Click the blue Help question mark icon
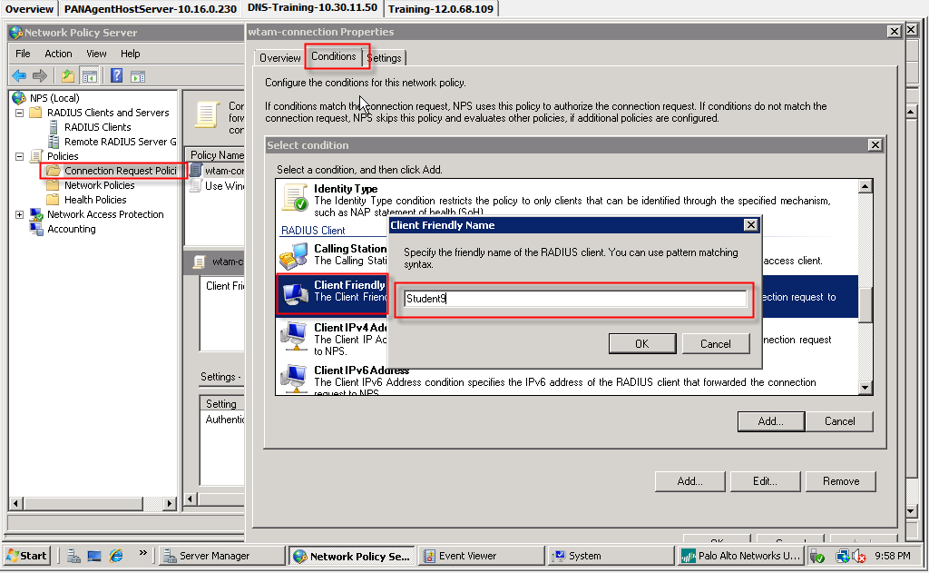Image resolution: width=929 pixels, height=573 pixels. click(x=117, y=76)
